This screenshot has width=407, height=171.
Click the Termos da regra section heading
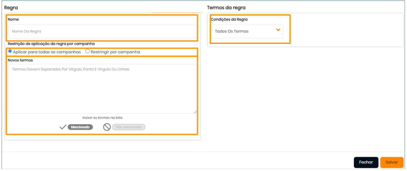tap(226, 7)
